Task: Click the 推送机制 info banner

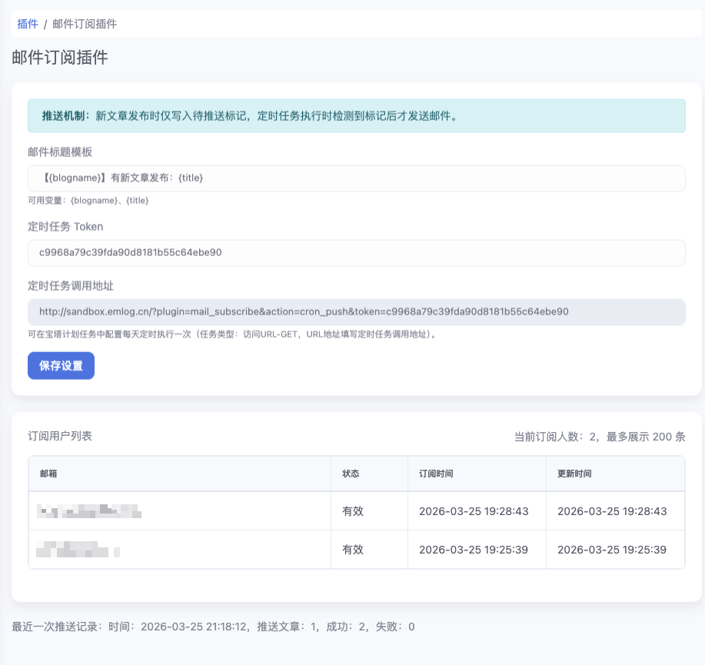Action: click(357, 116)
